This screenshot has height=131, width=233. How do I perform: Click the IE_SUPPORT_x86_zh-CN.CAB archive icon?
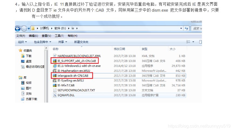click(x=55, y=61)
